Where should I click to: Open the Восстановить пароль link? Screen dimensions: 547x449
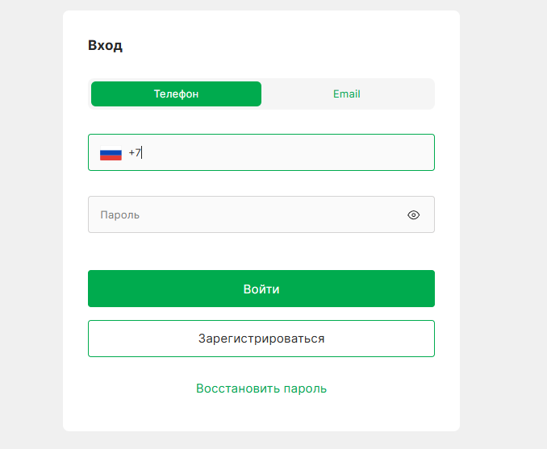261,389
